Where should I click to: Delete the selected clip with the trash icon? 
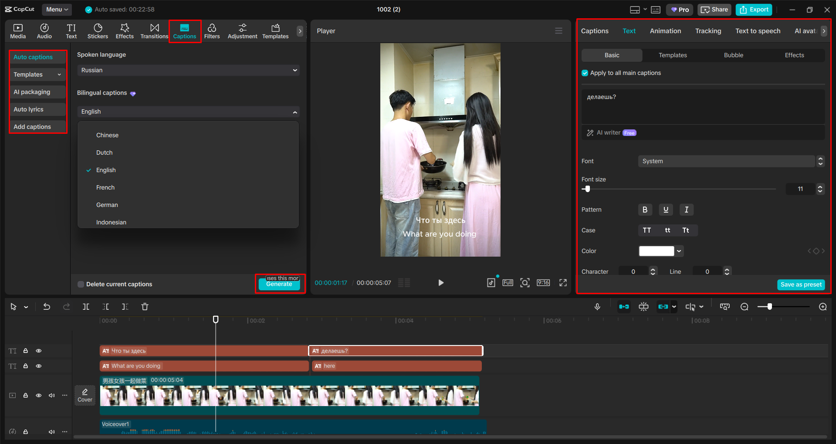145,306
